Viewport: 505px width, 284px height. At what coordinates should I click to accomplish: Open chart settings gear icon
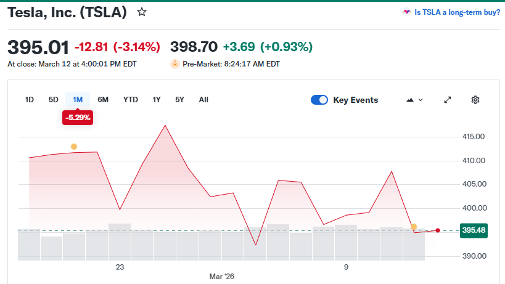pos(475,100)
